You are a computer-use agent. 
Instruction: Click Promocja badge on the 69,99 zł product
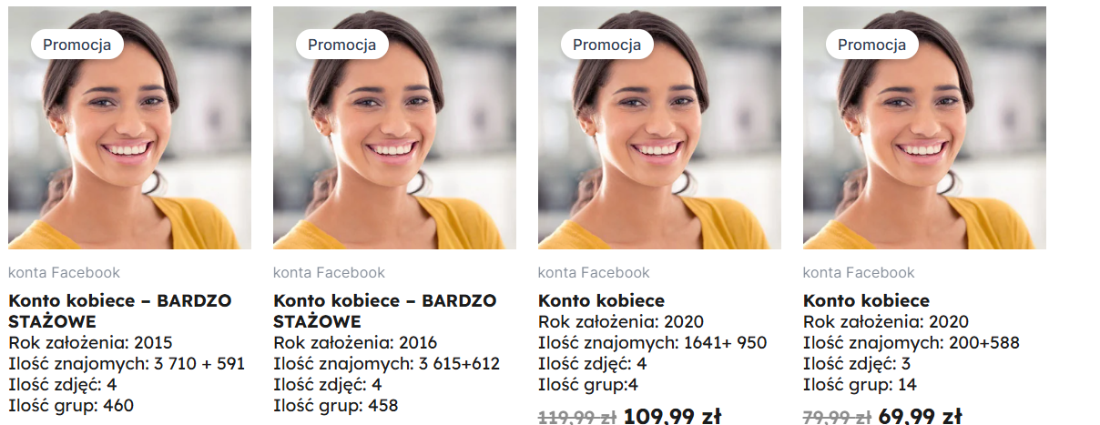pos(872,45)
